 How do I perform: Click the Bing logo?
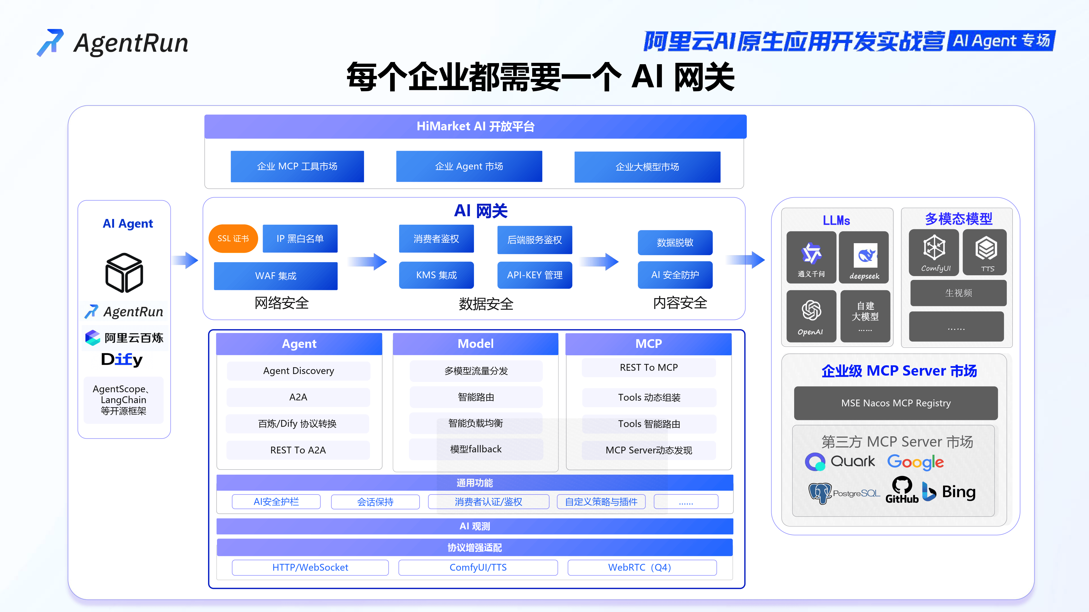[x=949, y=492]
